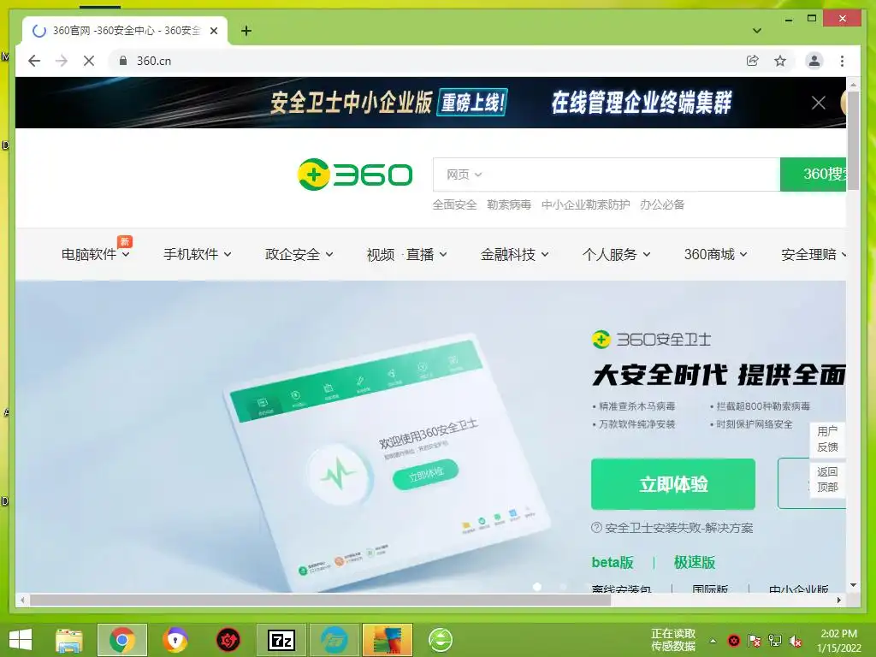The image size is (876, 657).
Task: Open Chrome three-dot menu
Action: pyautogui.click(x=842, y=61)
